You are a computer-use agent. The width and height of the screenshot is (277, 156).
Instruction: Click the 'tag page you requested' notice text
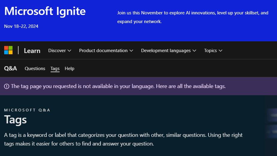(x=118, y=86)
